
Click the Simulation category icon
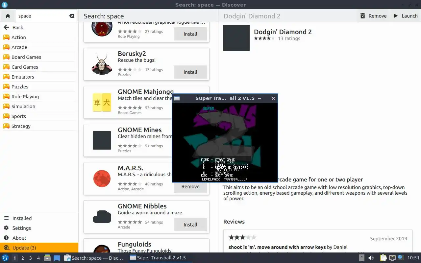coord(6,107)
